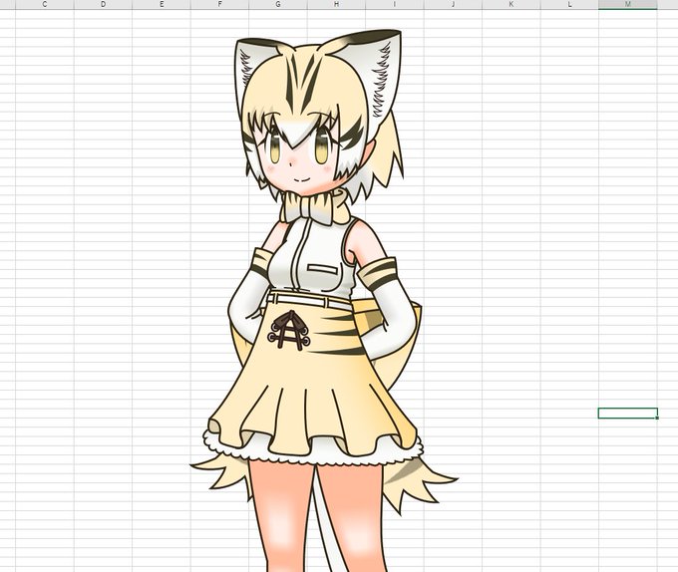Select column H header
The width and height of the screenshot is (678, 572).
coord(336,4)
